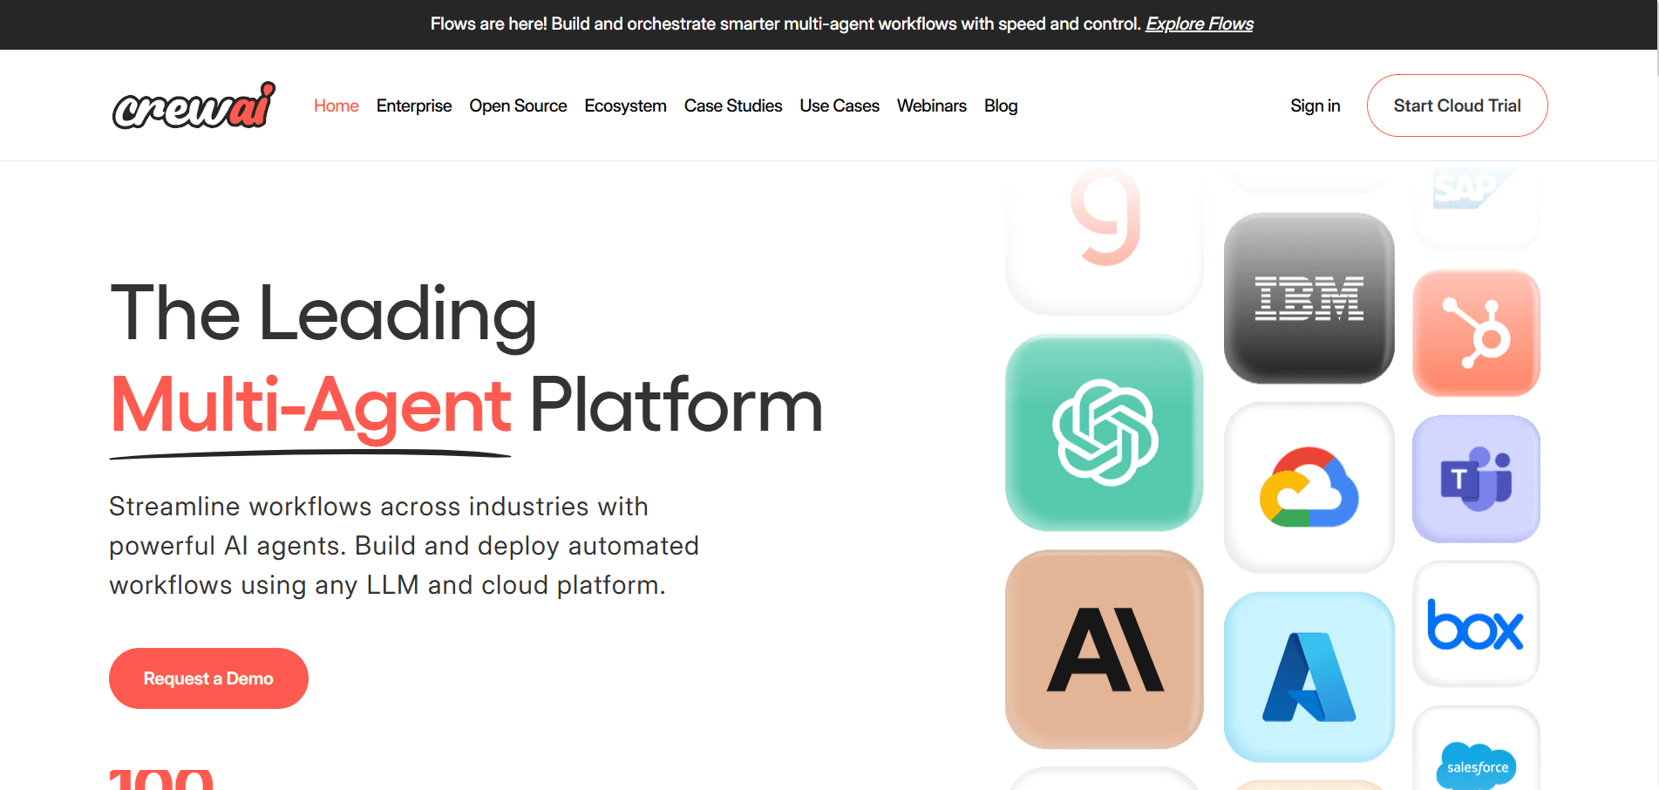Image resolution: width=1659 pixels, height=790 pixels.
Task: Click the HubSpot logo tile
Action: [x=1476, y=333]
